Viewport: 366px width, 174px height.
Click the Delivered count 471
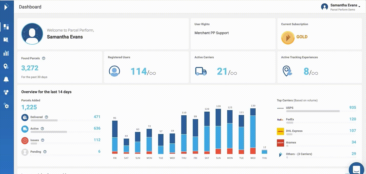pyautogui.click(x=97, y=117)
